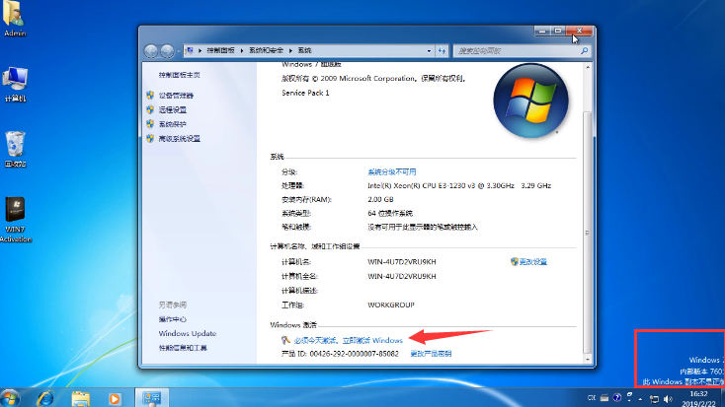Open 操作中心 under see also
The width and height of the screenshot is (725, 407).
point(173,319)
